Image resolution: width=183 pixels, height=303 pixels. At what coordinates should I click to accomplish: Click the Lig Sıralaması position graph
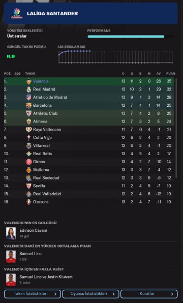115,57
